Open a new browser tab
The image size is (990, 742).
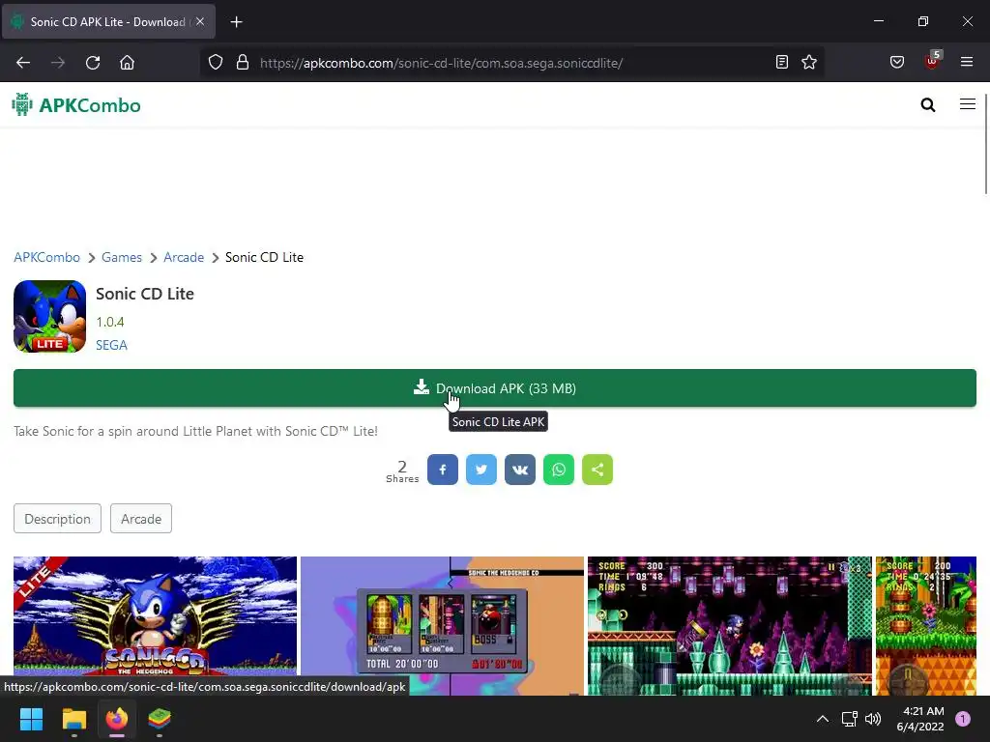click(x=236, y=22)
